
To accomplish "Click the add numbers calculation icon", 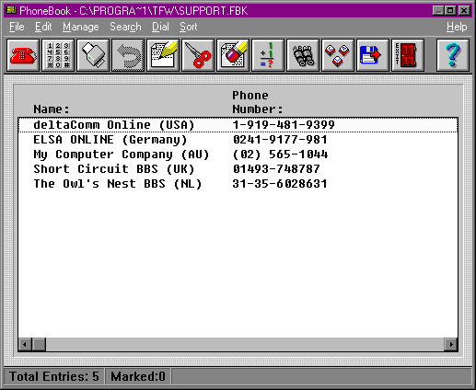I will pyautogui.click(x=268, y=55).
